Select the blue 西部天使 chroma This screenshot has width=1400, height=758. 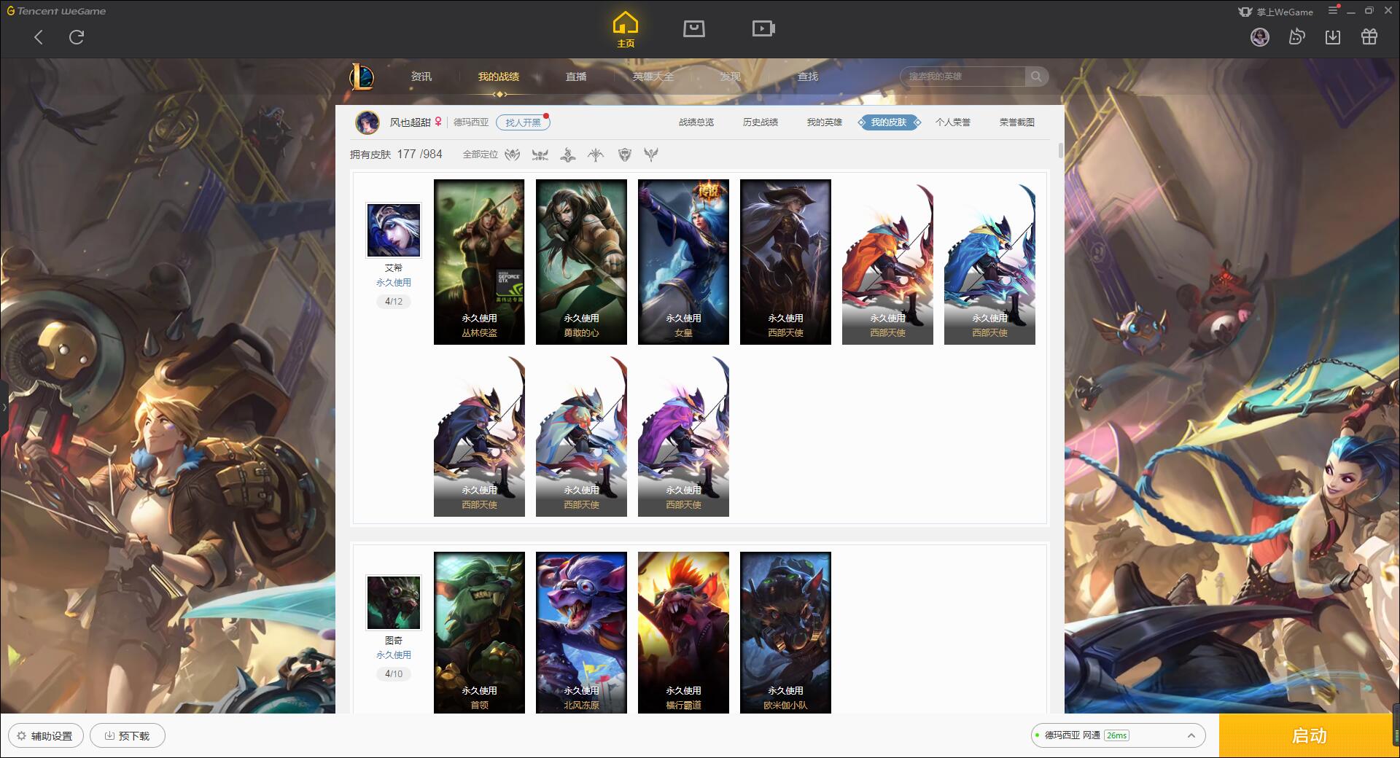[989, 262]
